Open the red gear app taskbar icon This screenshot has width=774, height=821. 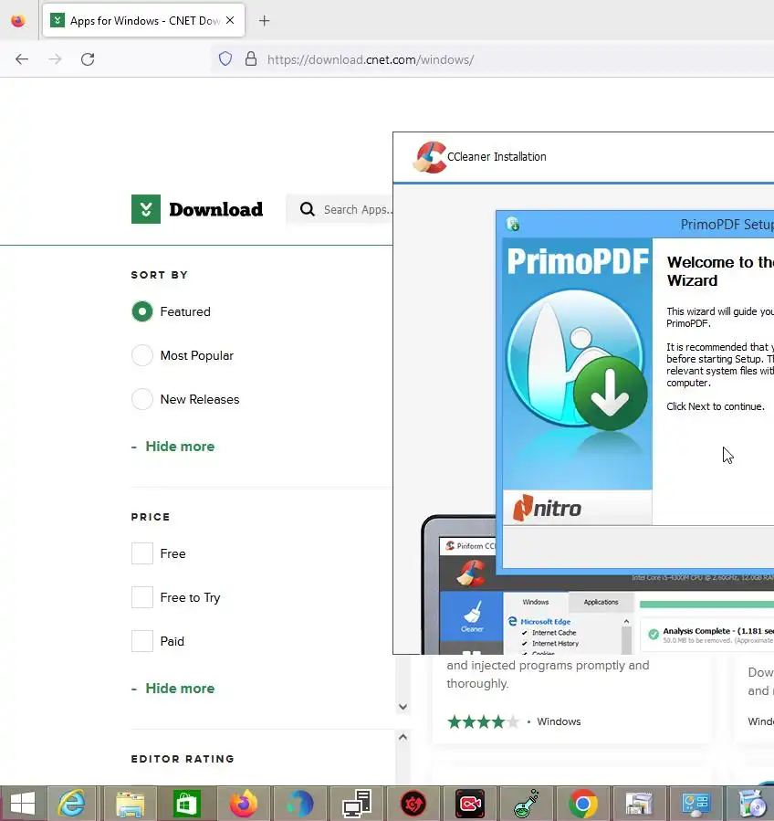pos(413,804)
